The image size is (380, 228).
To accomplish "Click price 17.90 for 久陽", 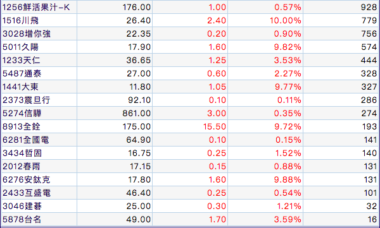I will tap(139, 47).
